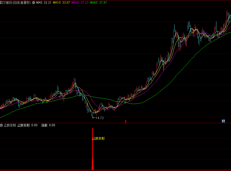Expand the 止跌发射 indicator panel menu
231x171 pixels.
click(x=2, y=125)
